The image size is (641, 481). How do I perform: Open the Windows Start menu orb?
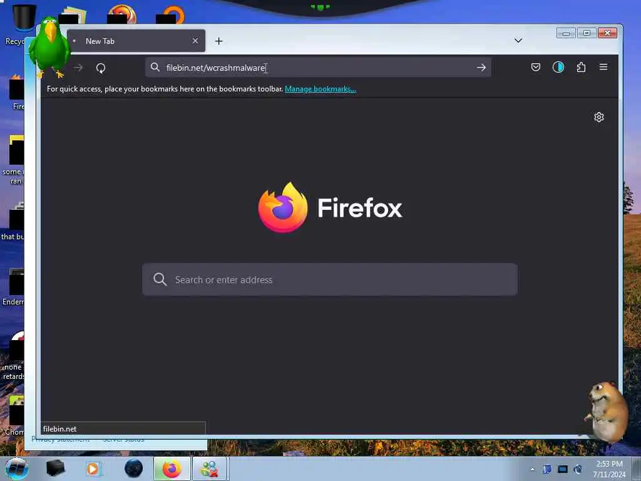pyautogui.click(x=17, y=468)
